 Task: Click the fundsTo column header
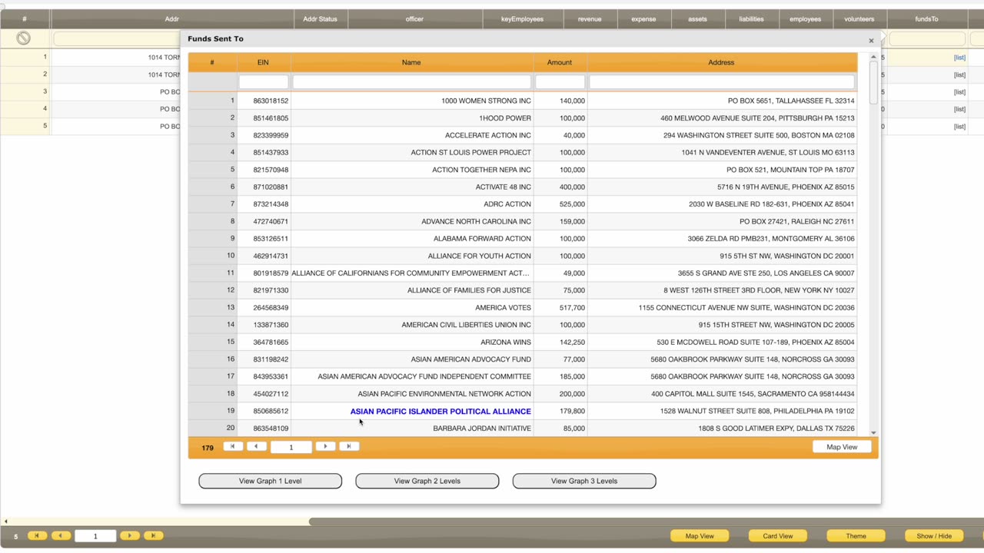pyautogui.click(x=926, y=19)
